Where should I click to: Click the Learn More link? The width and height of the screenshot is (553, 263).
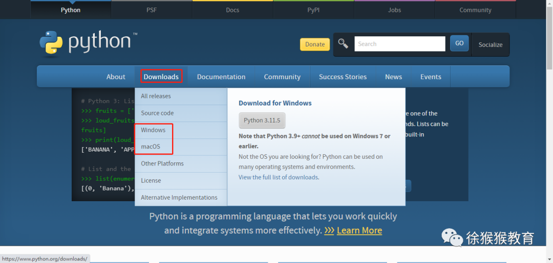click(x=359, y=231)
